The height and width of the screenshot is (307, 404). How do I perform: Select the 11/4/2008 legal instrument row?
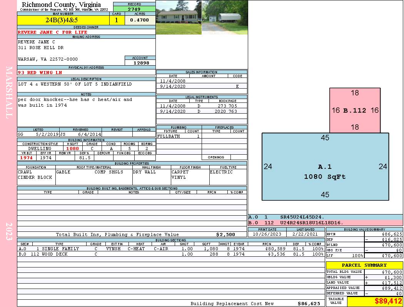(x=202, y=106)
